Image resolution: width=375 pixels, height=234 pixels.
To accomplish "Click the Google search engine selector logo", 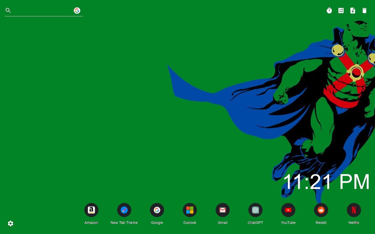I will (77, 11).
